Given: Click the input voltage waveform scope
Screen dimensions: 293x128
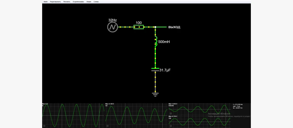Looking at the screenshot, I should pos(73,115).
